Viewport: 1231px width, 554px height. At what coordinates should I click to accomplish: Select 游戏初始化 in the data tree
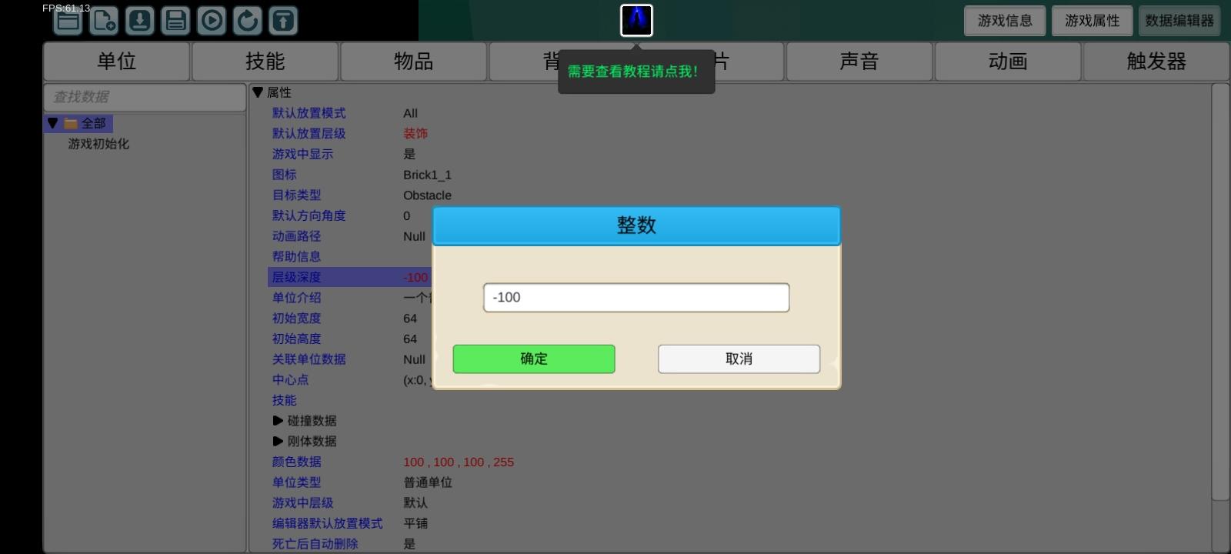click(98, 144)
